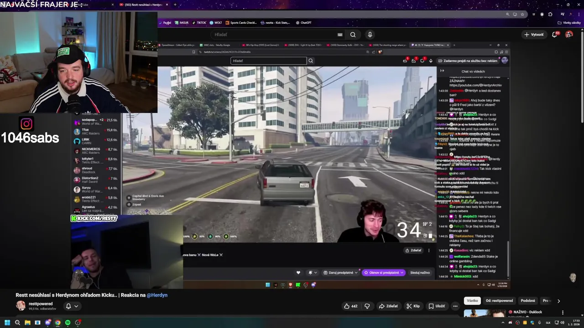
Task: Create a clip with Klip button
Action: (x=413, y=306)
